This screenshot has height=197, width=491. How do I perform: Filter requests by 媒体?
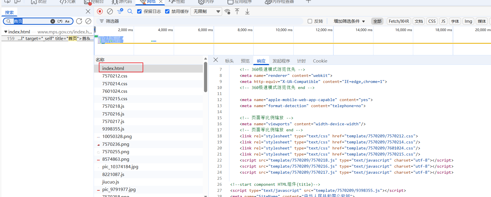(482, 21)
